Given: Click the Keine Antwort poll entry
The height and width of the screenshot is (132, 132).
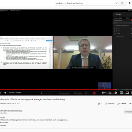Looking at the screenshot, I should [120, 36].
